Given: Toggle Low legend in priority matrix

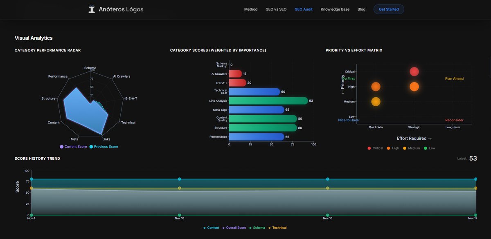Looking at the screenshot, I should pyautogui.click(x=430, y=148).
